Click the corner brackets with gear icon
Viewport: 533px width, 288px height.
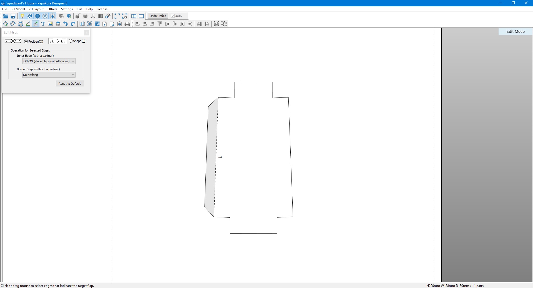pyautogui.click(x=125, y=16)
